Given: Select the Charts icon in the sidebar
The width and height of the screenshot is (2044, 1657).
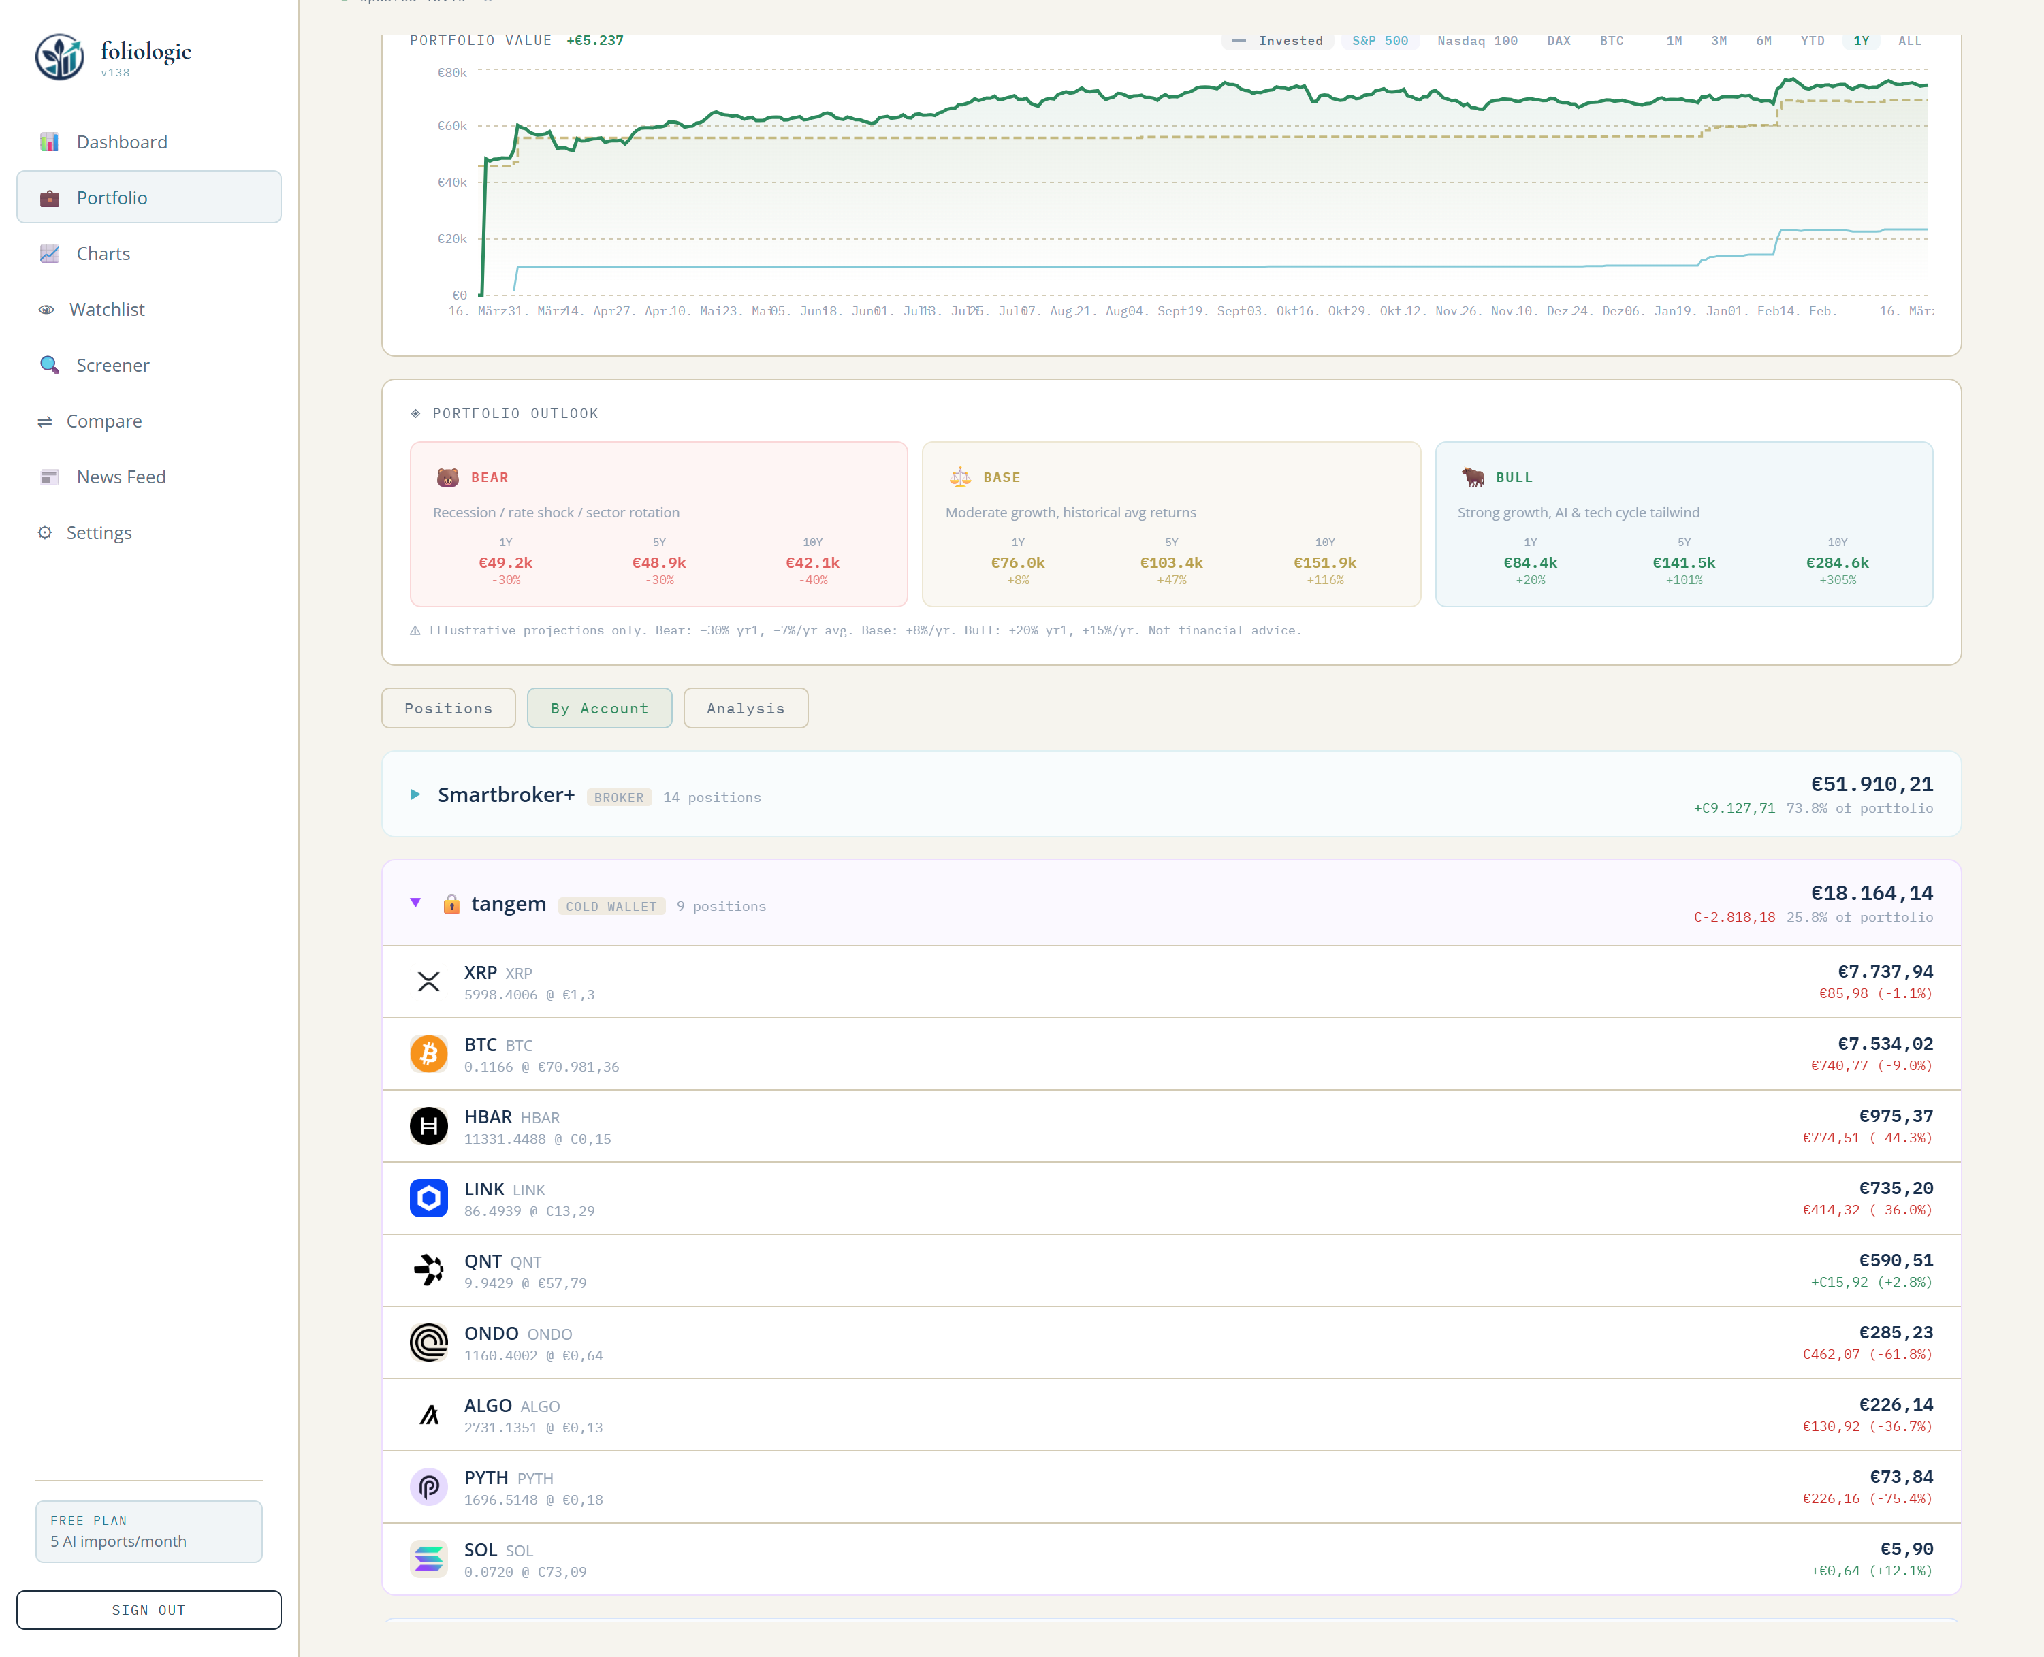Looking at the screenshot, I should pyautogui.click(x=49, y=253).
